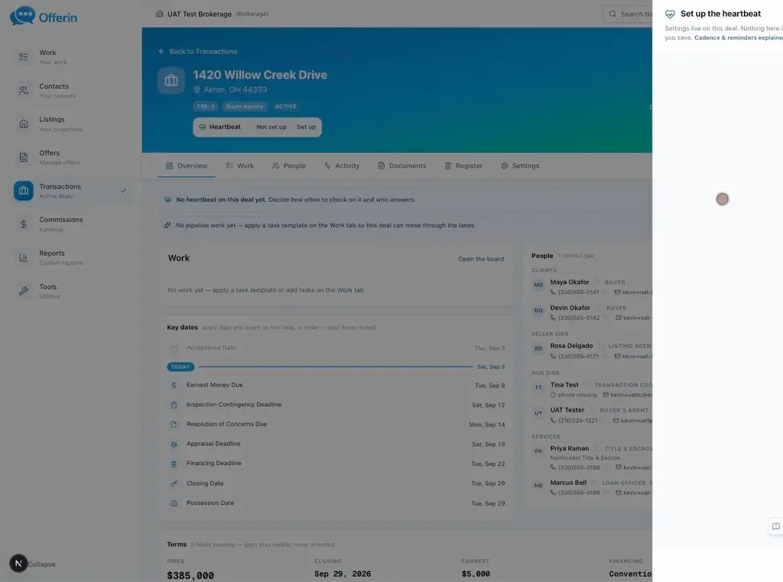Screen dimensions: 783x582
Task: Click the Resolution of Concerns Due icon
Action: (174, 425)
